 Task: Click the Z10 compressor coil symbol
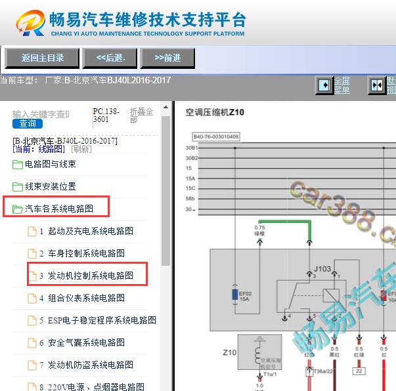point(260,352)
